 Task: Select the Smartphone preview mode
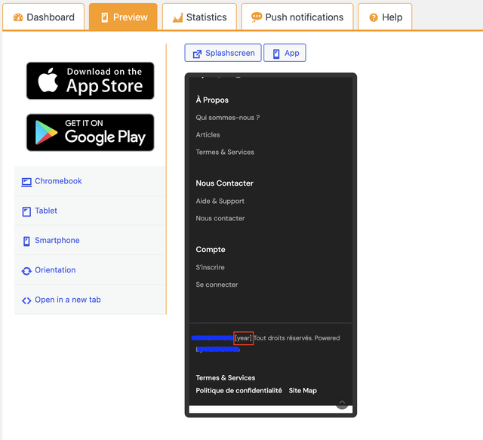(x=90, y=240)
